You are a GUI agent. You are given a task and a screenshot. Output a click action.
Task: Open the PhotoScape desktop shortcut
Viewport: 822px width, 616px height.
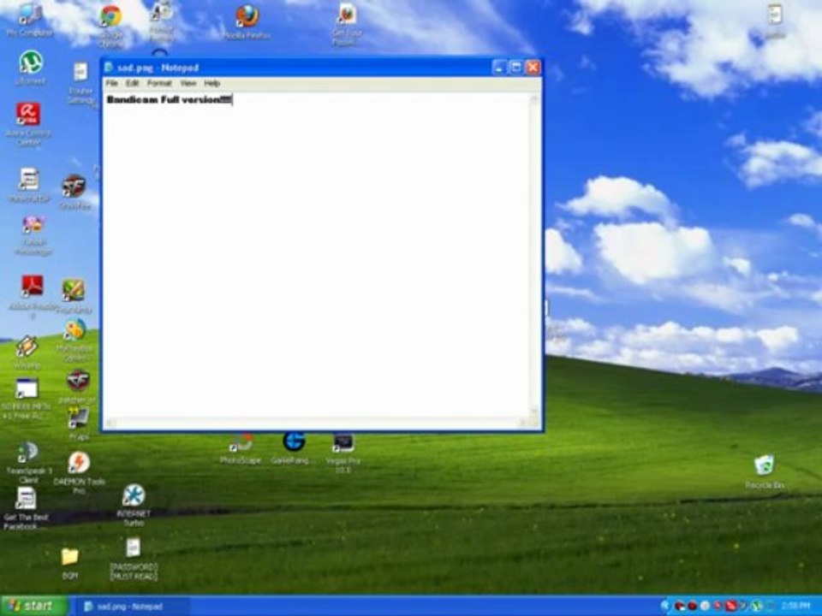[x=241, y=449]
